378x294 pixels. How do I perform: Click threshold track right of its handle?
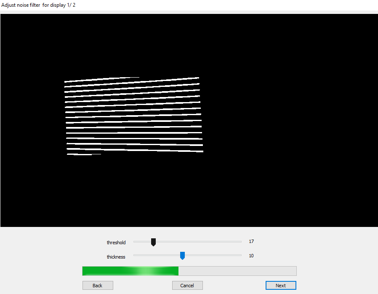[198, 242]
